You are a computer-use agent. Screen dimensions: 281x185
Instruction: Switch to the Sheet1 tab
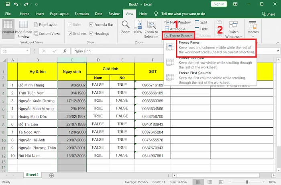click(x=32, y=175)
